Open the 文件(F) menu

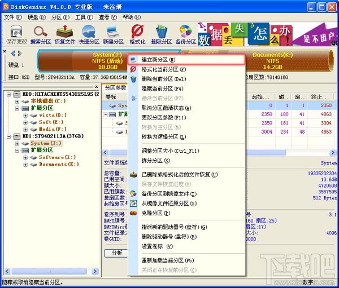click(13, 17)
